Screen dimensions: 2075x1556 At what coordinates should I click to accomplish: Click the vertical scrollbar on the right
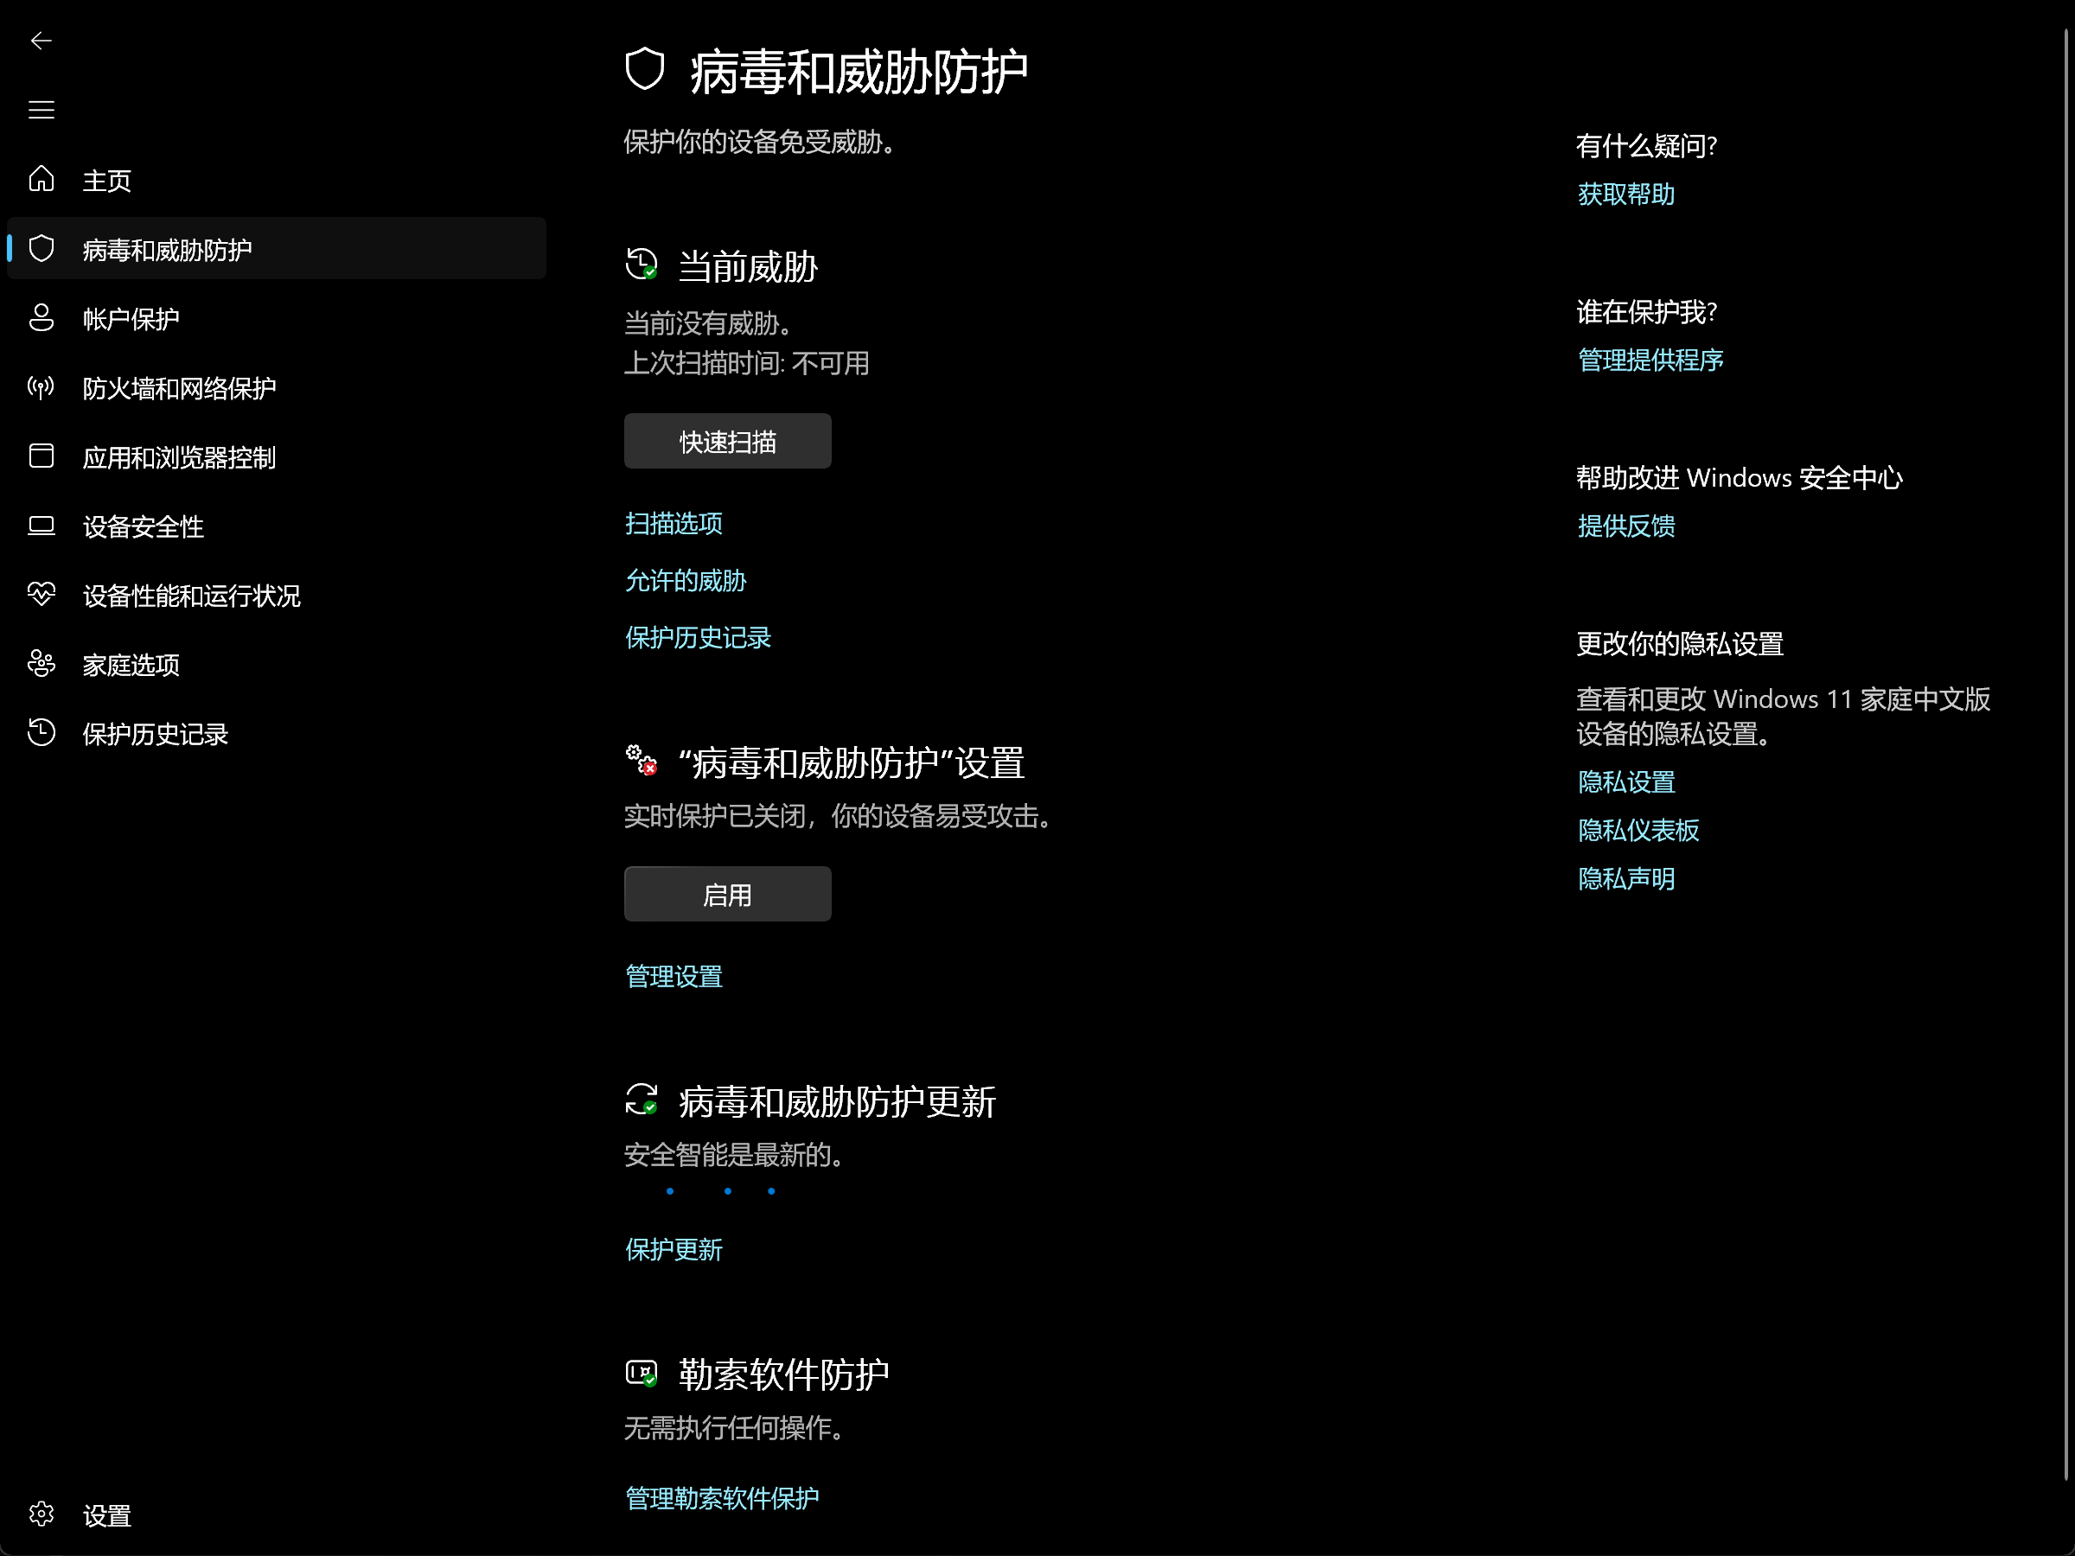pos(2065,750)
